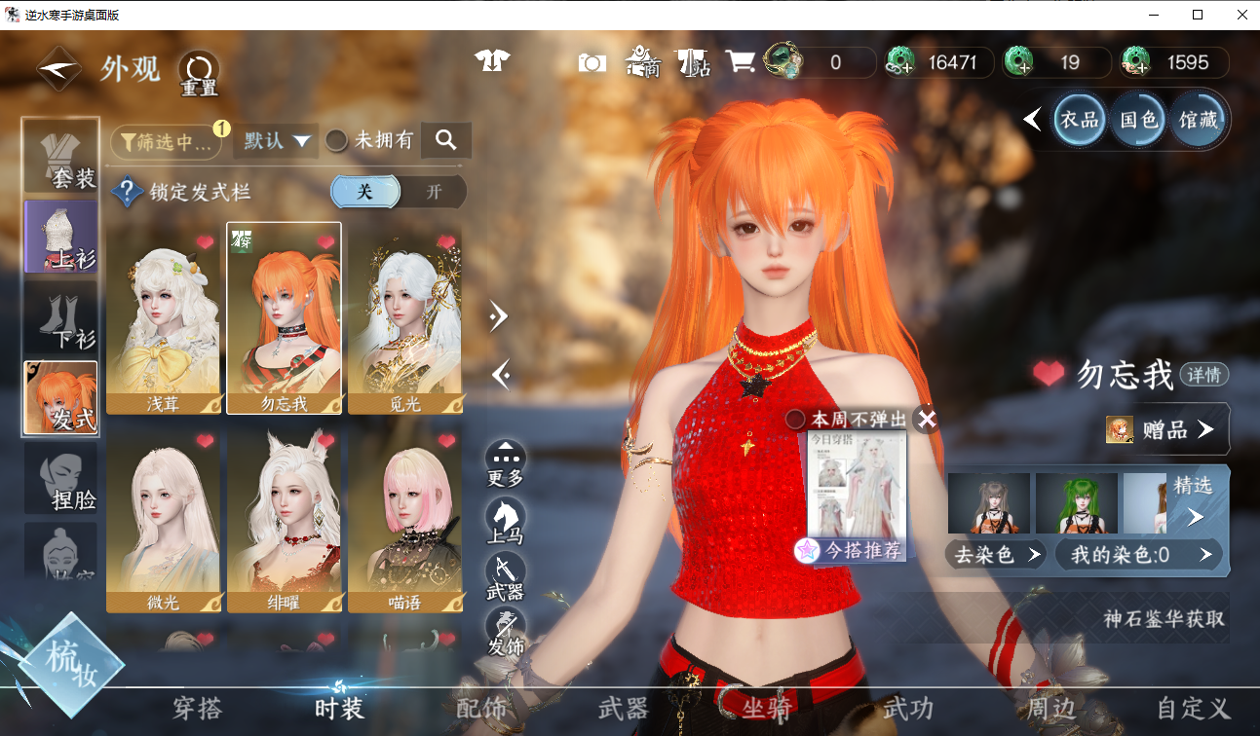Select the green hair dye preset thumbnail
This screenshot has width=1260, height=736.
[1075, 503]
